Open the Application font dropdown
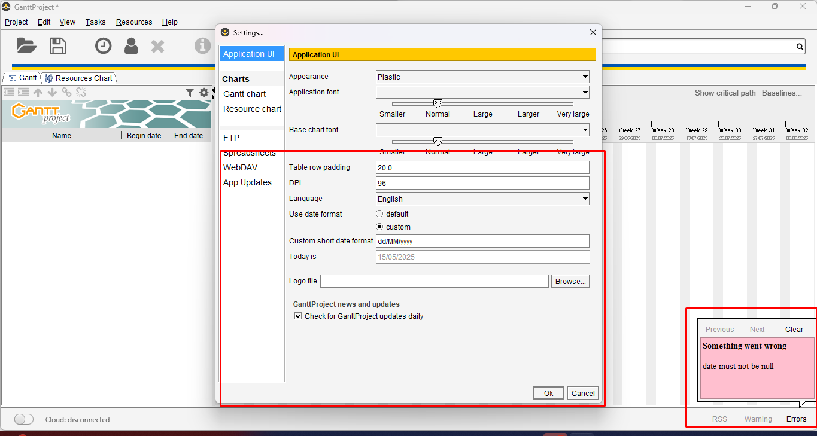 pyautogui.click(x=482, y=92)
